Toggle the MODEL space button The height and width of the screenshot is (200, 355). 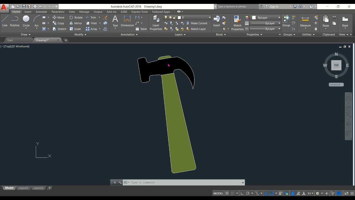click(218, 193)
